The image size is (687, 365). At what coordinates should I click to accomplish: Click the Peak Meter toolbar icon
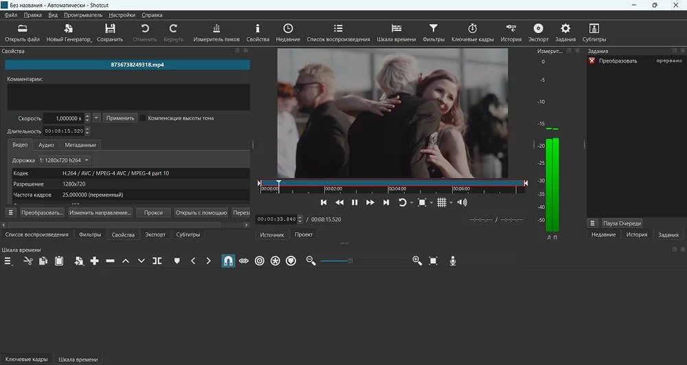click(x=216, y=32)
